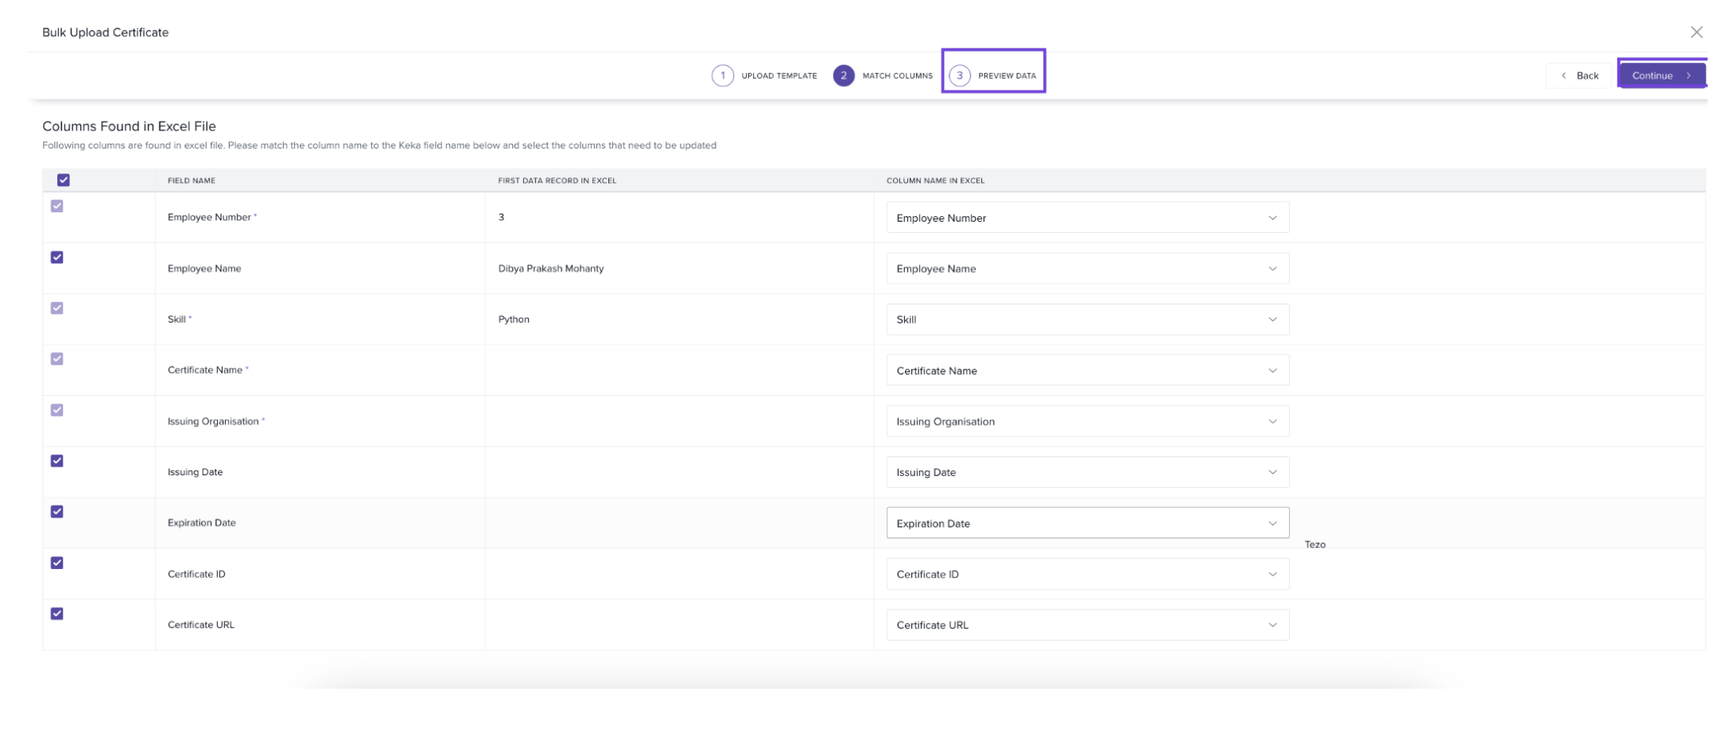1712x732 pixels.
Task: Click the chevron arrow in Skill dropdown
Action: pos(1272,320)
